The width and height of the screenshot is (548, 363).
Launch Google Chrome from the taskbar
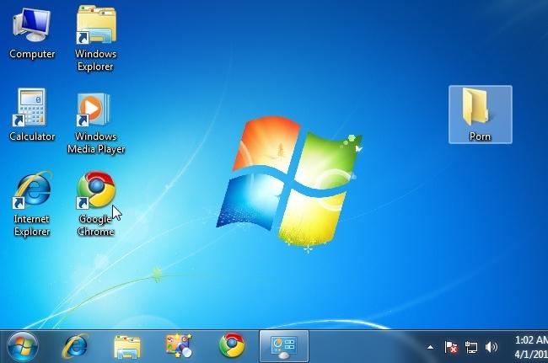[x=232, y=345]
